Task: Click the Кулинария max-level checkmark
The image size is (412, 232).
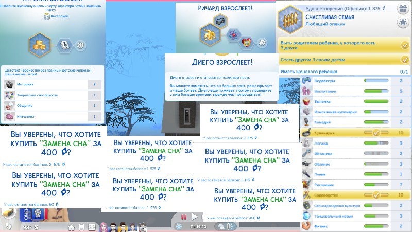Action: click(376, 133)
